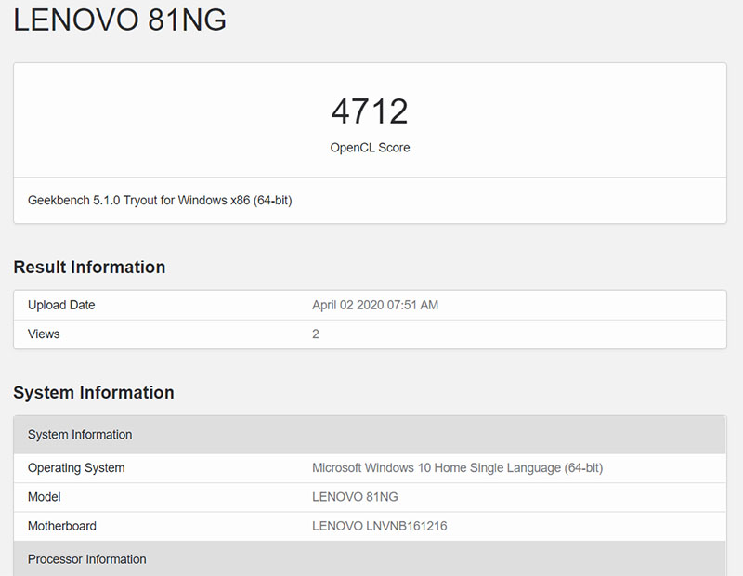Click the LENOVO LNVNB161216 motherboard value
Image resolution: width=743 pixels, height=576 pixels.
click(x=379, y=526)
